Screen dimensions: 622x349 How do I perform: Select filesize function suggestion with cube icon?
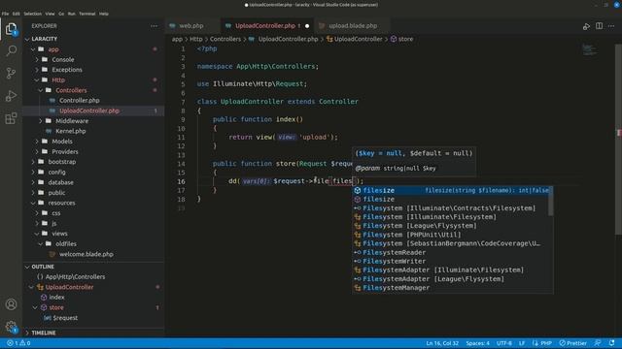pos(451,190)
